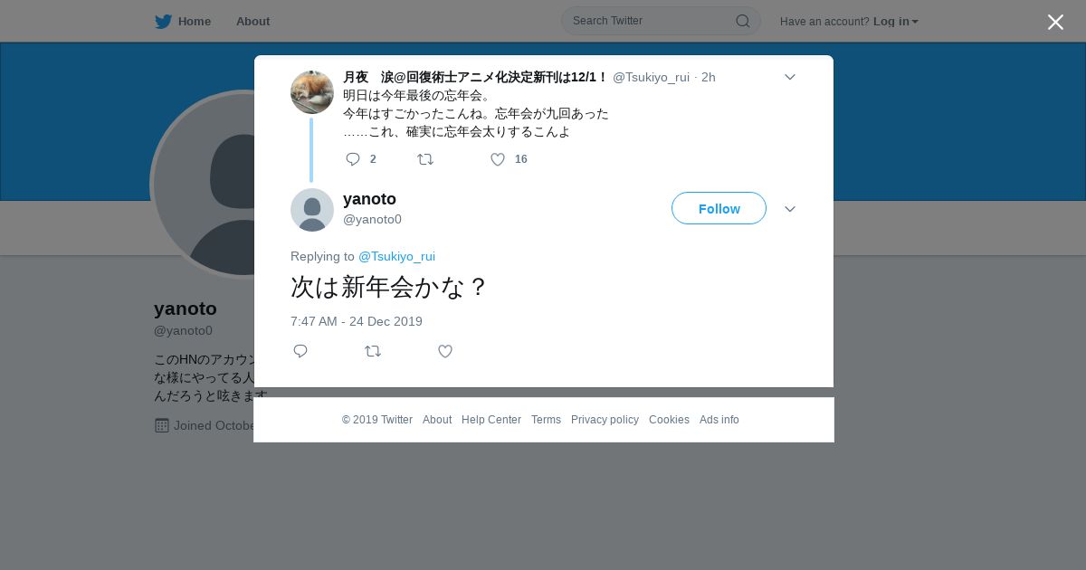Close the tweet overlay with X
Viewport: 1086px width, 570px height.
1055,22
